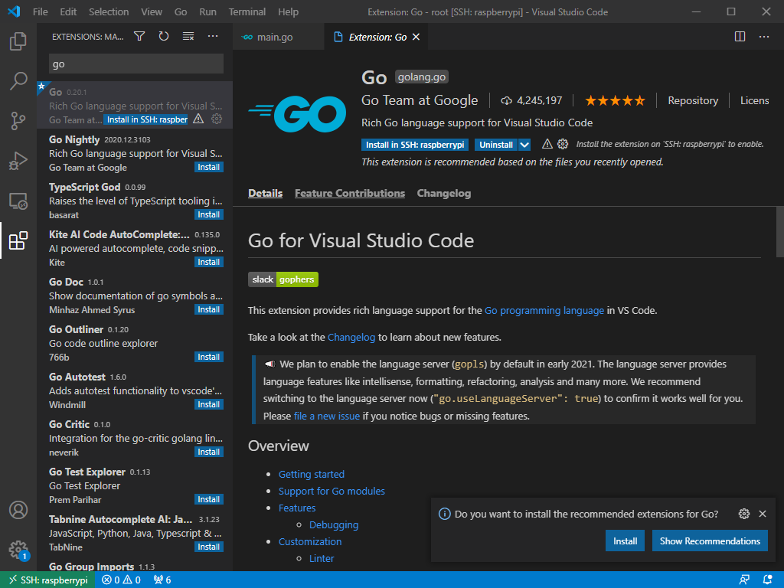Select the Details tab
The image size is (784, 588).
point(265,193)
